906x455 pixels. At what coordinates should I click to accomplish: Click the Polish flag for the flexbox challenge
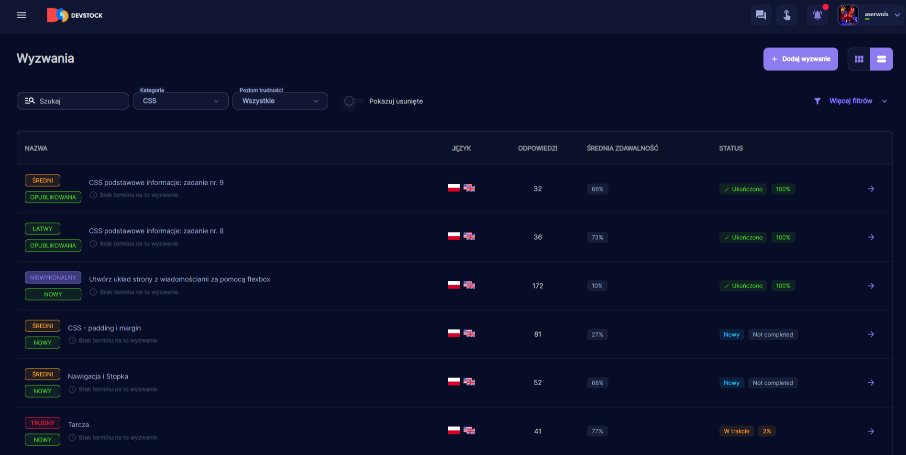click(454, 285)
